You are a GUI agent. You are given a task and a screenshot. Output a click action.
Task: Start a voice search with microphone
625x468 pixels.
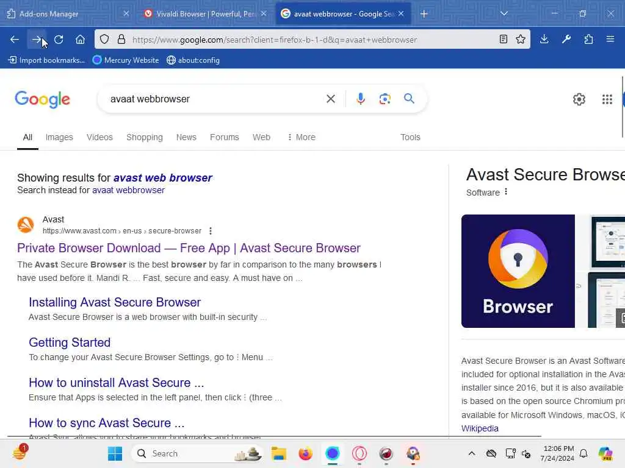[361, 99]
